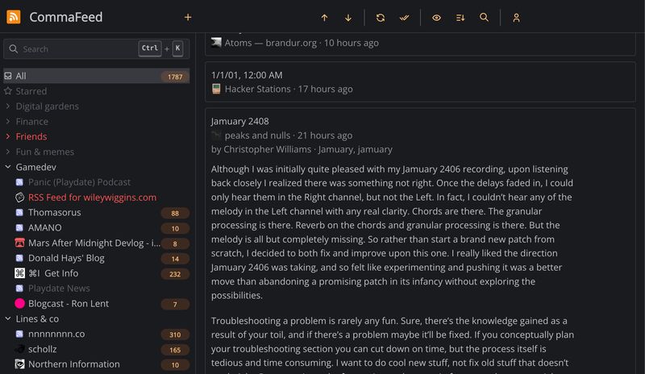Open the Gamedev category label
The height and width of the screenshot is (374, 645).
click(35, 167)
